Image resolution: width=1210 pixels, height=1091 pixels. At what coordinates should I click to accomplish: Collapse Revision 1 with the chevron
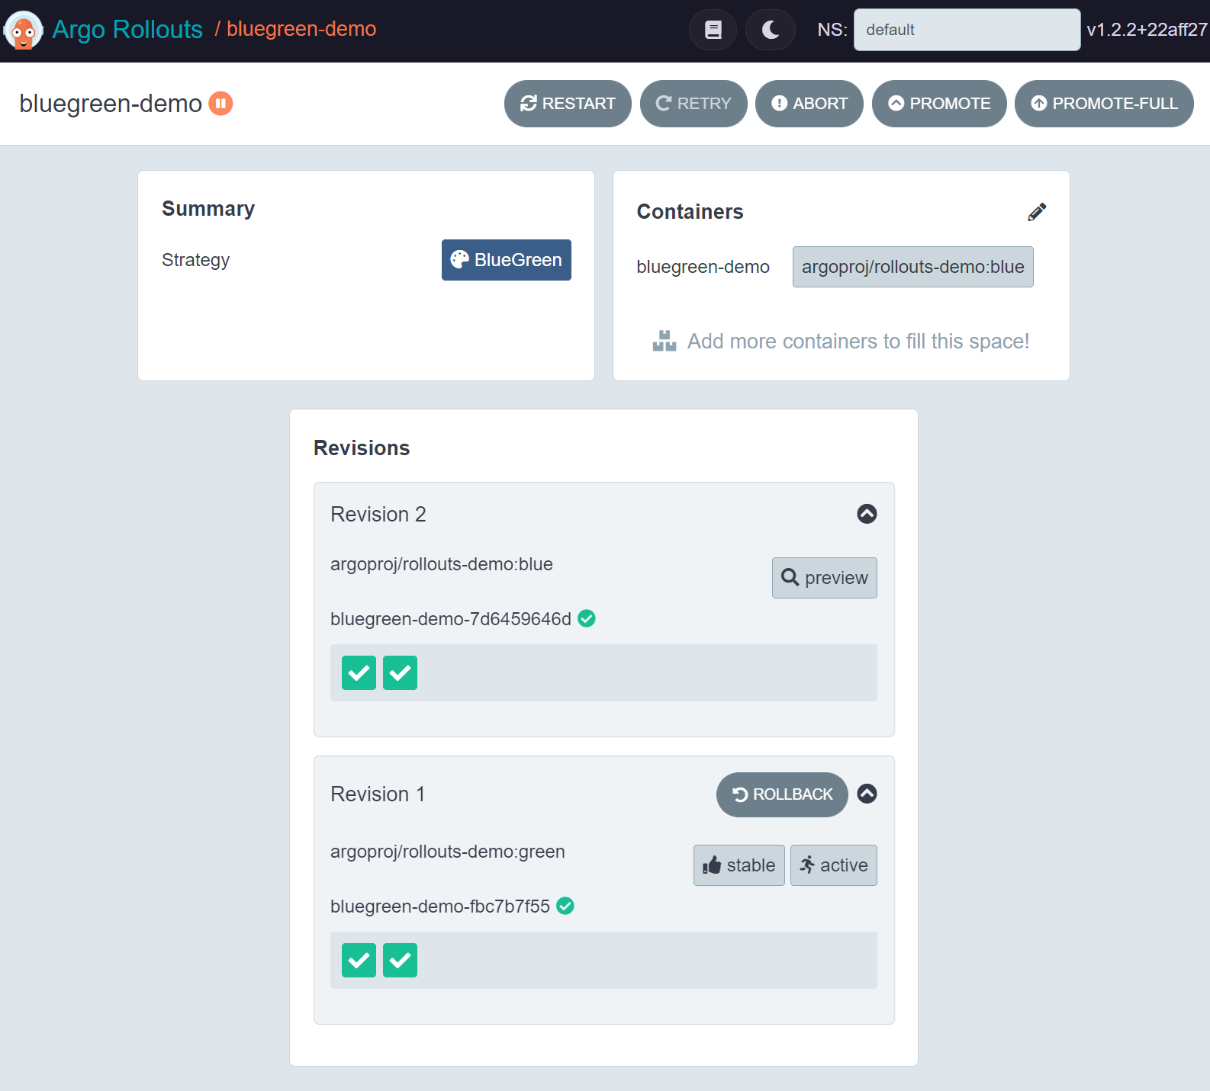[x=867, y=794]
